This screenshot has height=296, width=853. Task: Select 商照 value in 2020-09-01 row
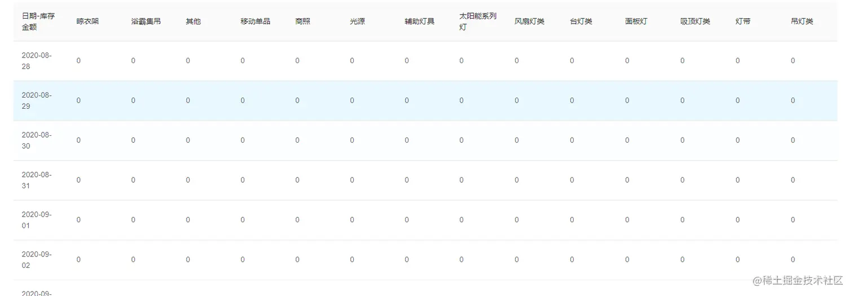[x=297, y=220]
